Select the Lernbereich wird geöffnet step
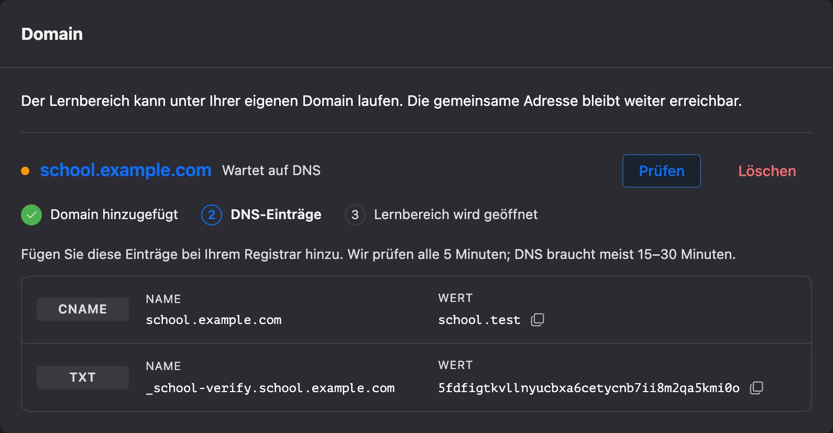The image size is (833, 433). tap(456, 214)
